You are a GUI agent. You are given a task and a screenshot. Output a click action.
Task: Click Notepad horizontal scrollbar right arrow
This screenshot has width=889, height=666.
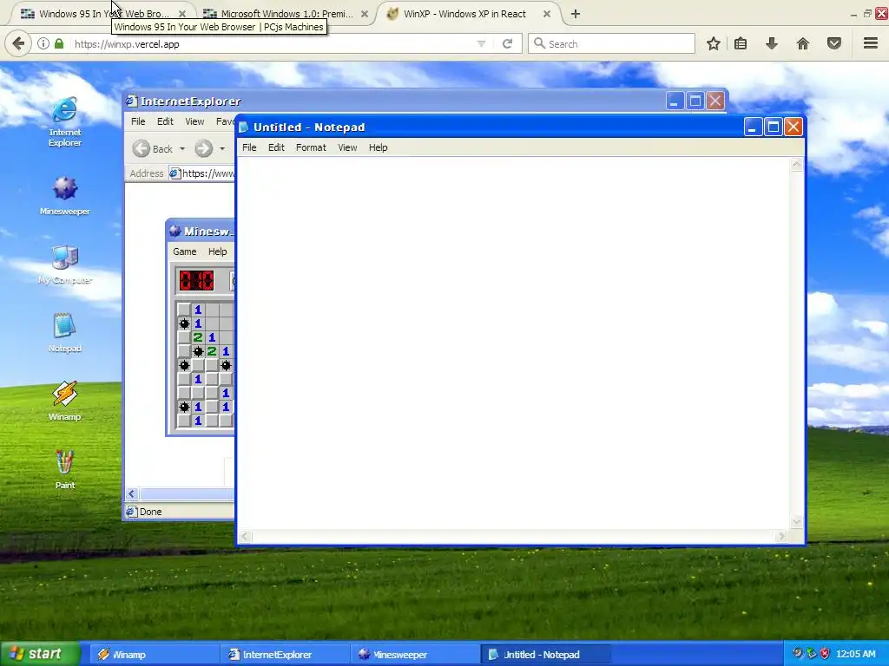(x=782, y=536)
